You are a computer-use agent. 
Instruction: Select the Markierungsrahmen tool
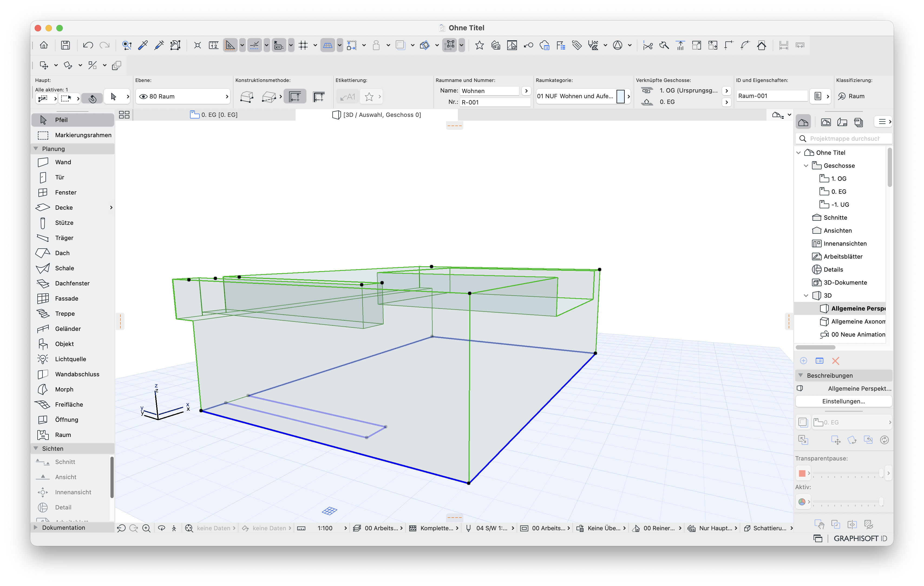pos(73,135)
